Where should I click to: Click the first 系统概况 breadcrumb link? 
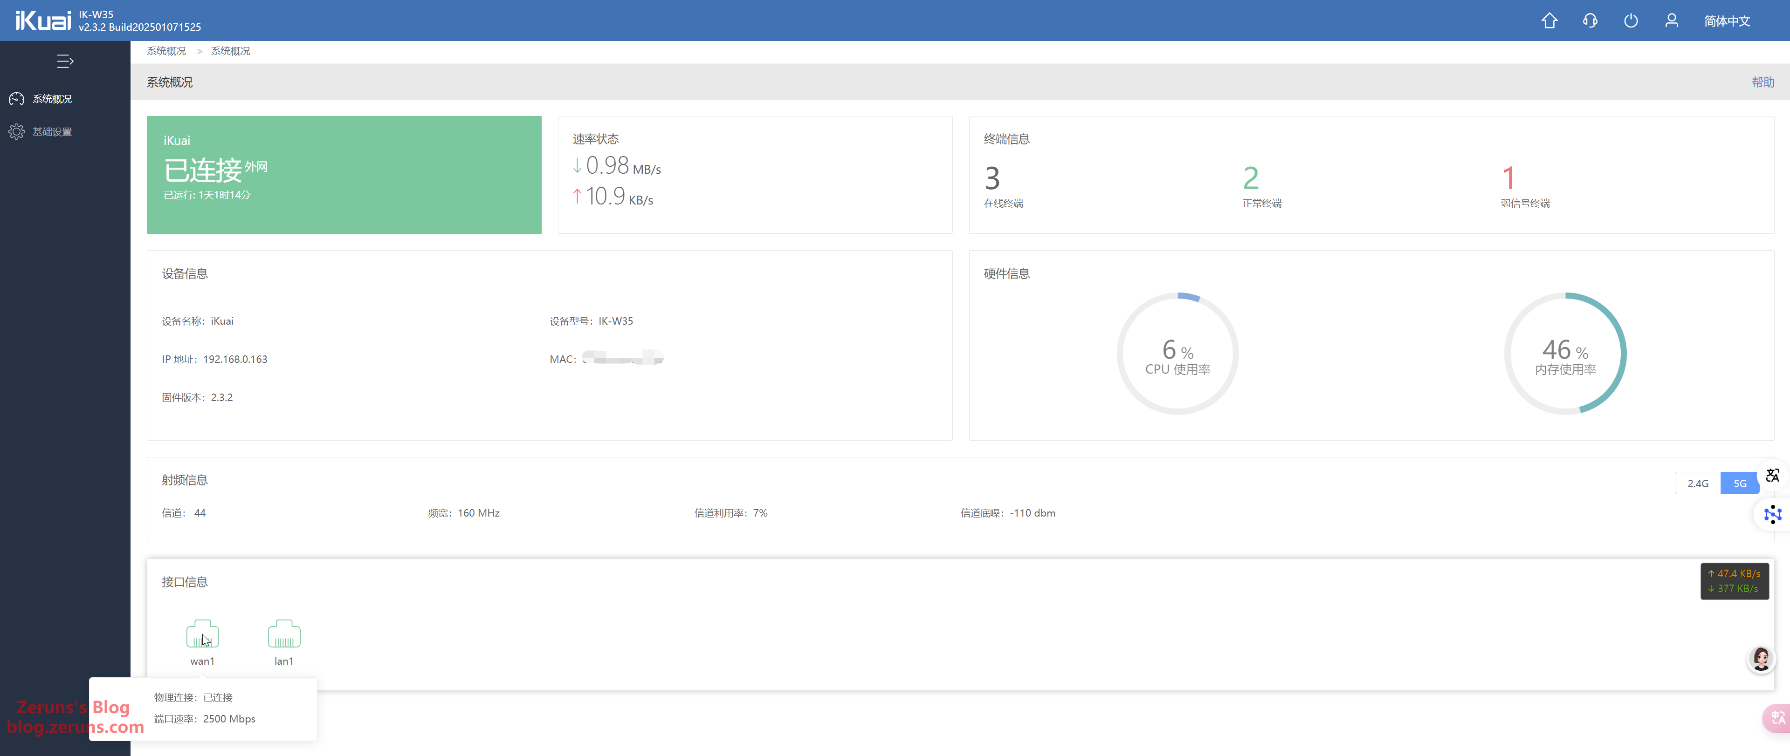[166, 51]
